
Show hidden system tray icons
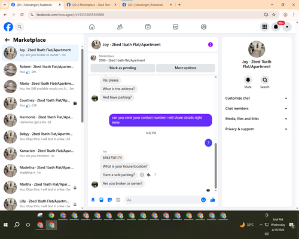tap(261, 225)
